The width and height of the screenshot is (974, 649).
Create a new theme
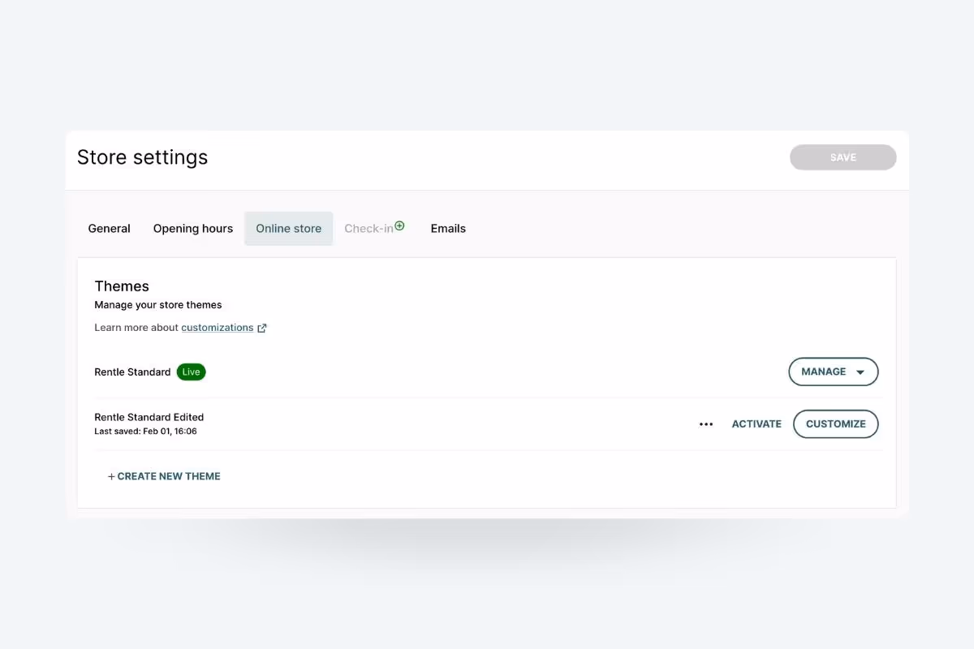164,476
